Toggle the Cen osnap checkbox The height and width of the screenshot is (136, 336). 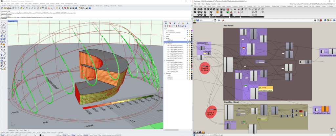point(20,133)
